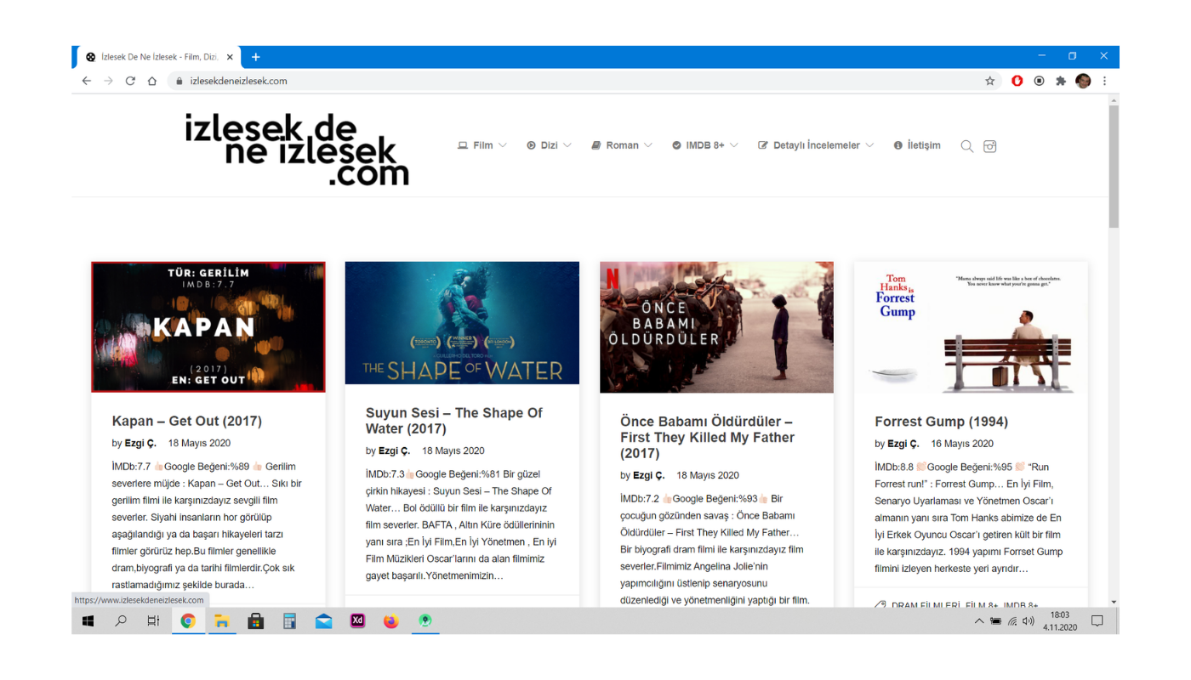Click the circular record extension icon

pos(1039,81)
